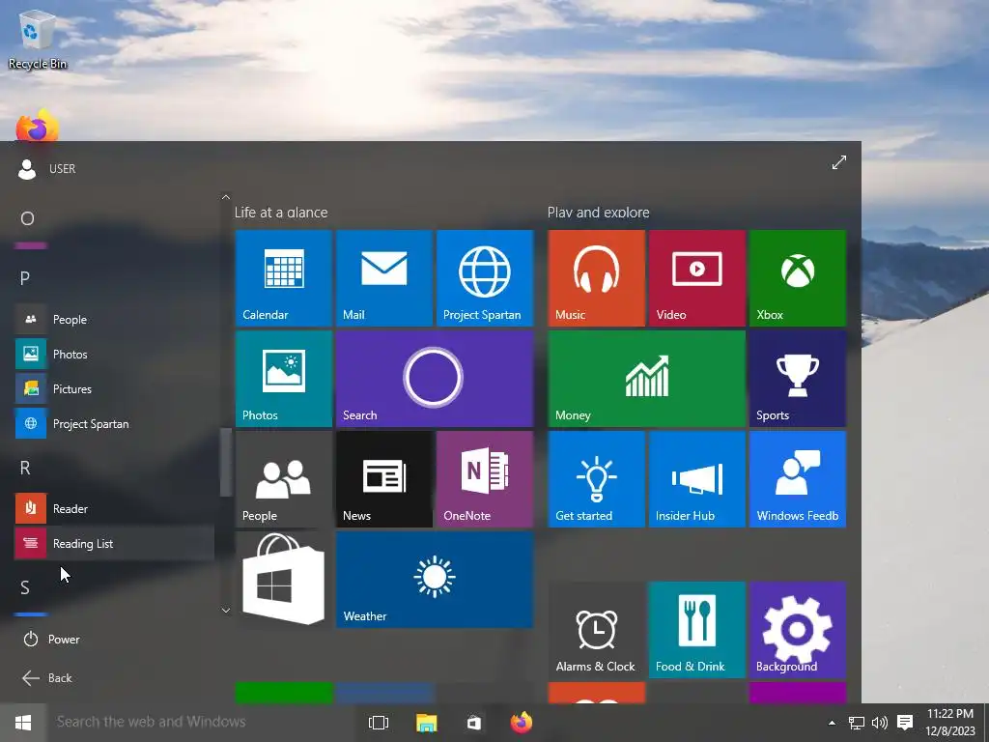Open the Cortana Search tile
Viewport: 989px width, 742px height.
tap(435, 379)
